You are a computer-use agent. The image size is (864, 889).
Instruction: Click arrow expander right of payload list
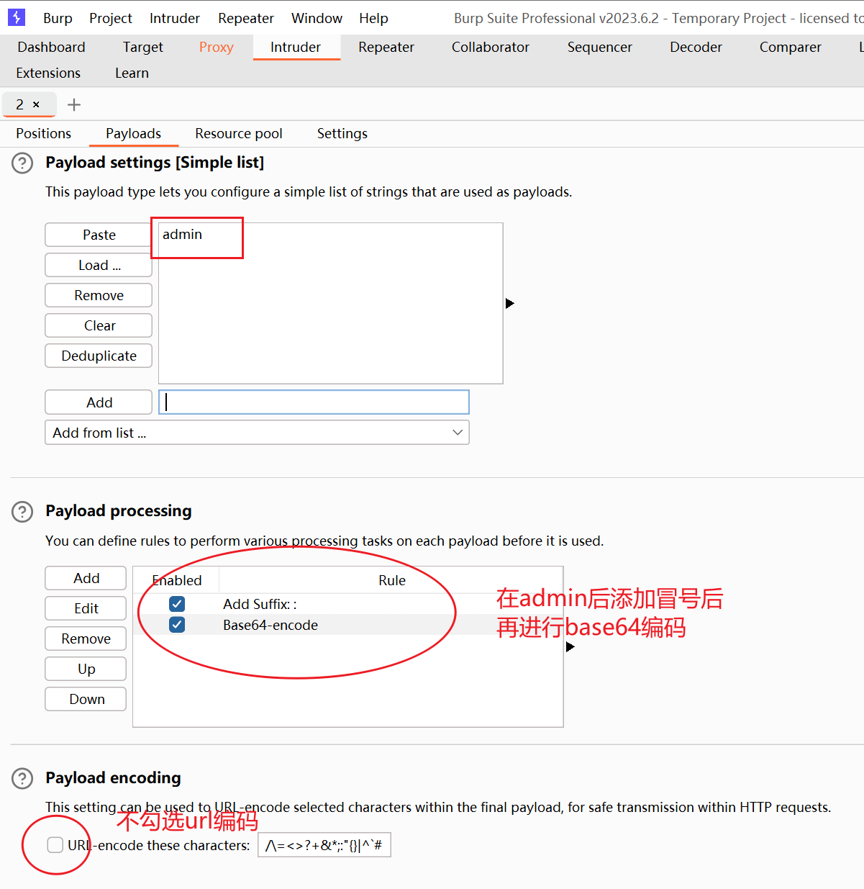click(509, 304)
